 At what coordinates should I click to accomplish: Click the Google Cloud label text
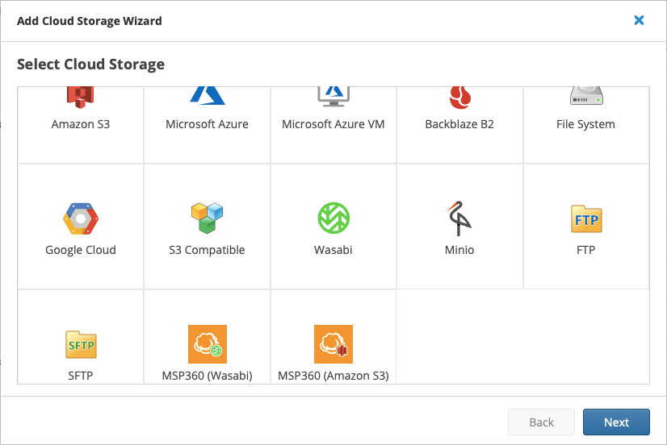click(x=81, y=250)
